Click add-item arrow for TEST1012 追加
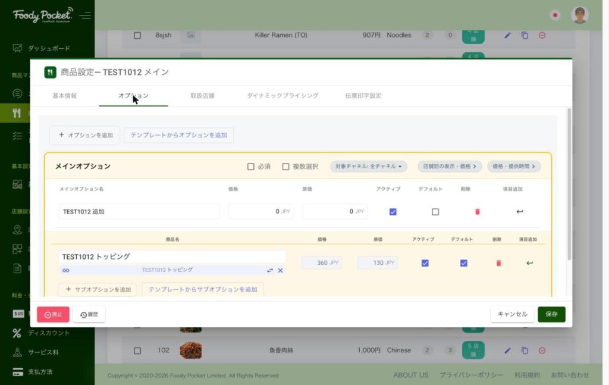The width and height of the screenshot is (609, 385). [520, 212]
